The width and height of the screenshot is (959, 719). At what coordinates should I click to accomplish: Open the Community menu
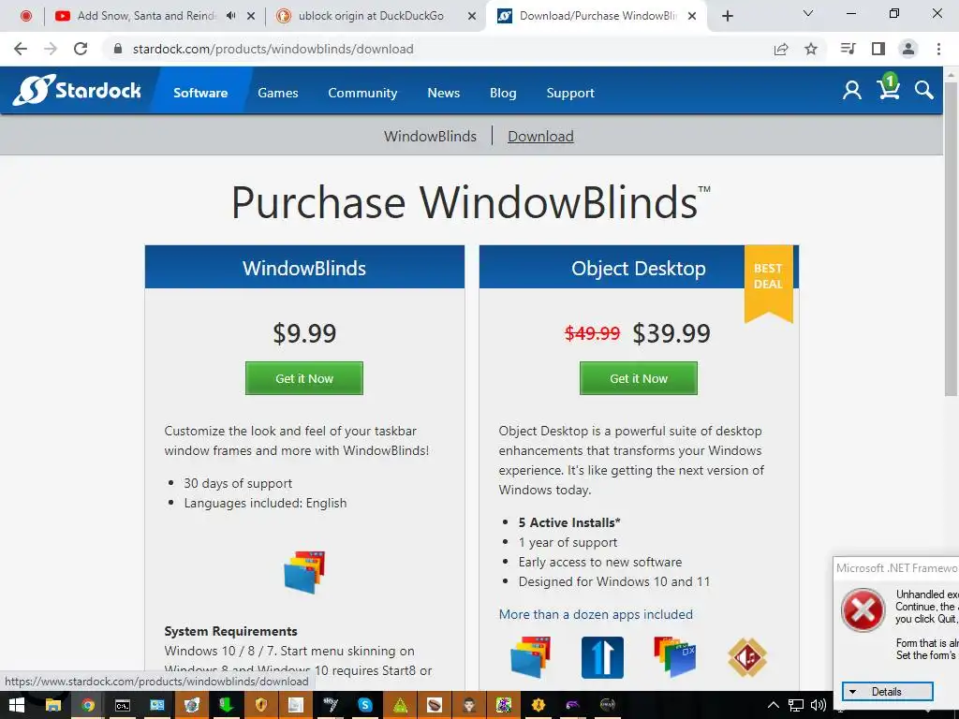click(362, 93)
